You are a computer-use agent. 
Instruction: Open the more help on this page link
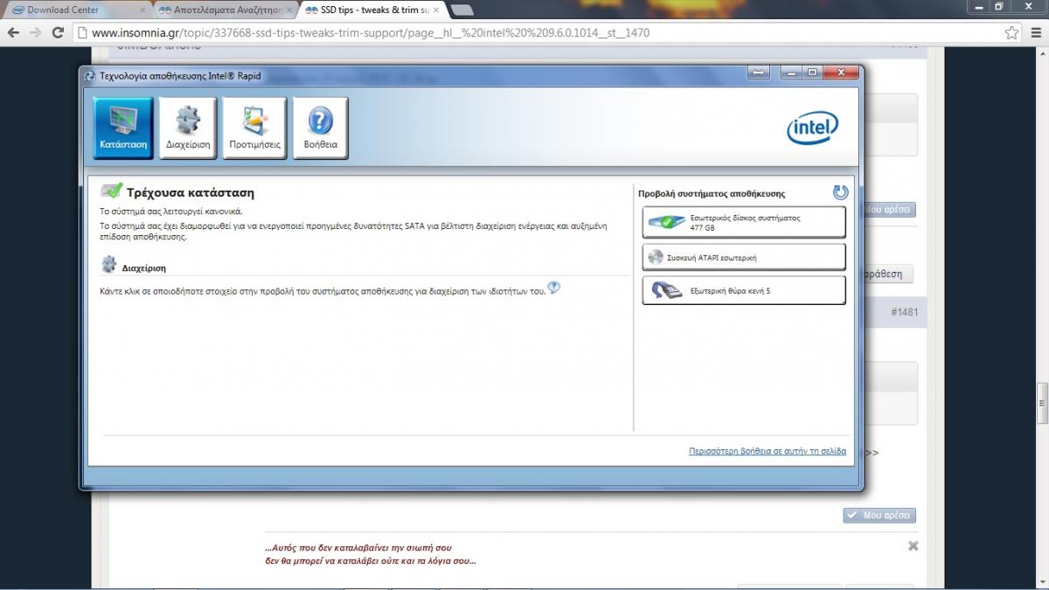(768, 452)
